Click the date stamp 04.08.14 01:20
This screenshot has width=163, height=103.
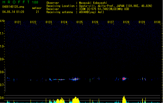click(x=13, y=12)
